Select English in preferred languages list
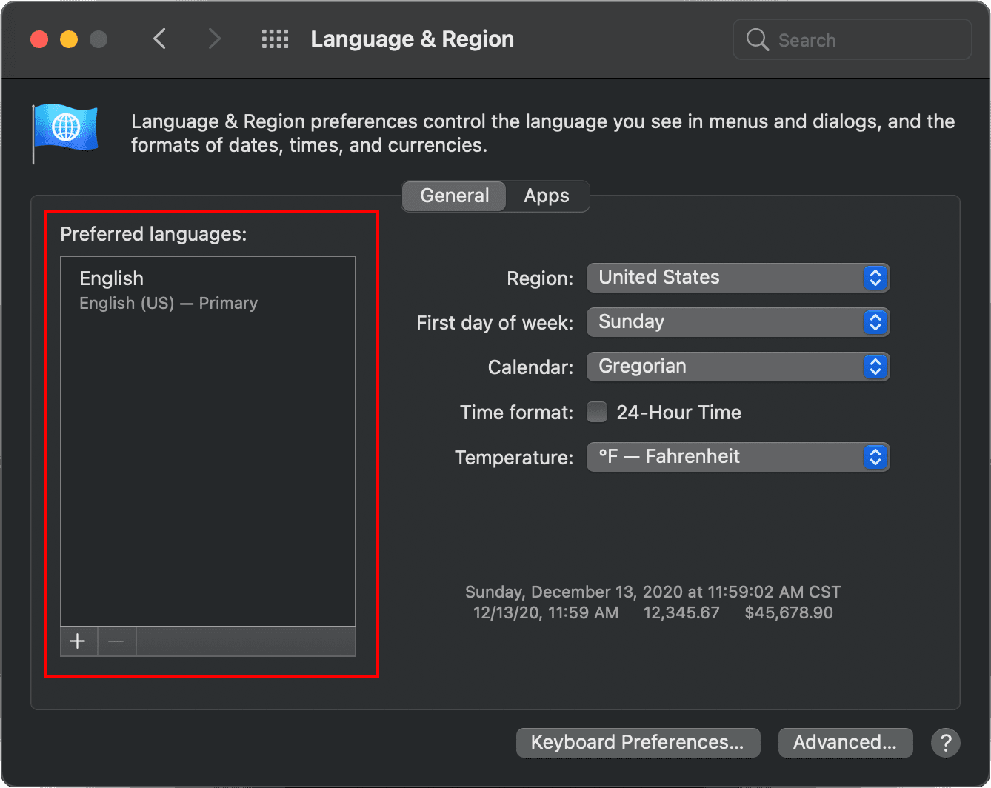Viewport: 991px width, 788px height. (x=208, y=290)
